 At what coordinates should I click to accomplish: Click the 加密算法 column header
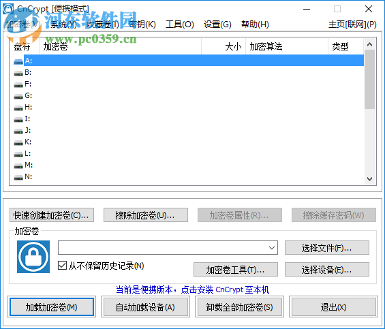(287, 46)
